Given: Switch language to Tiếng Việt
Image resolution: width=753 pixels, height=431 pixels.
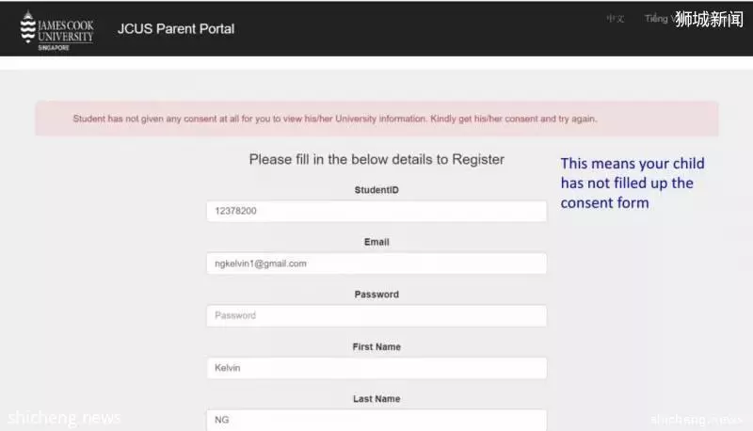Looking at the screenshot, I should tap(659, 19).
